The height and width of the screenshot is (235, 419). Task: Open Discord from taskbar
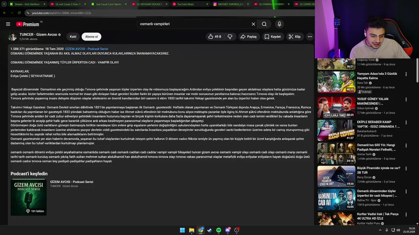228,230
